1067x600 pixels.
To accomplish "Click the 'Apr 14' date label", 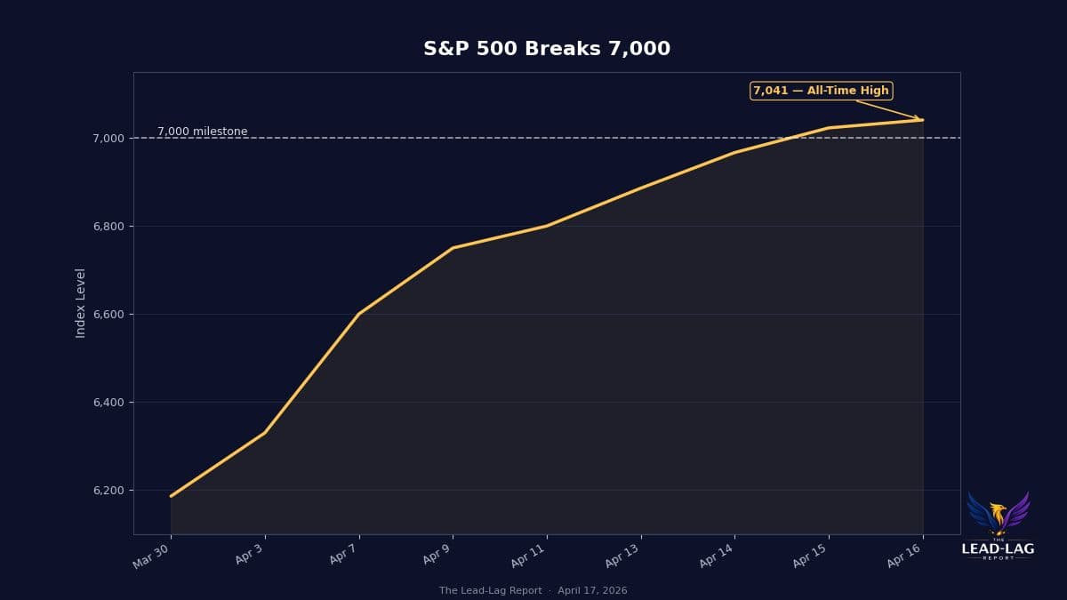I will click(x=717, y=556).
